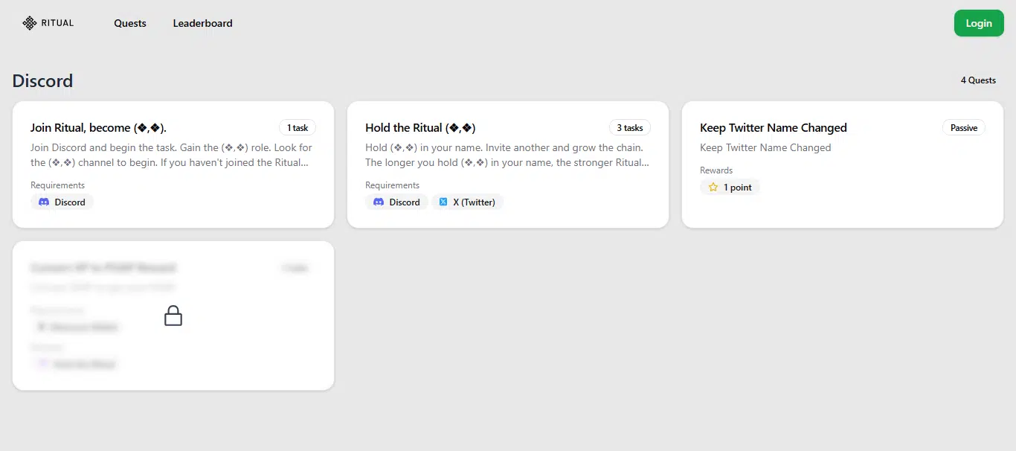Open the Quests navigation item
Screen dimensions: 1016x451
(x=130, y=23)
